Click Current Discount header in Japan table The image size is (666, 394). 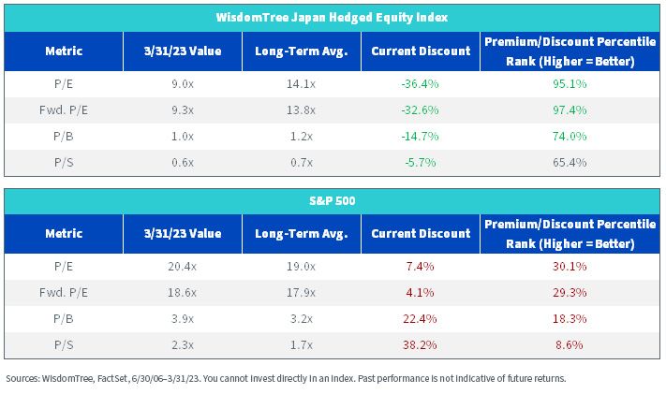point(421,51)
